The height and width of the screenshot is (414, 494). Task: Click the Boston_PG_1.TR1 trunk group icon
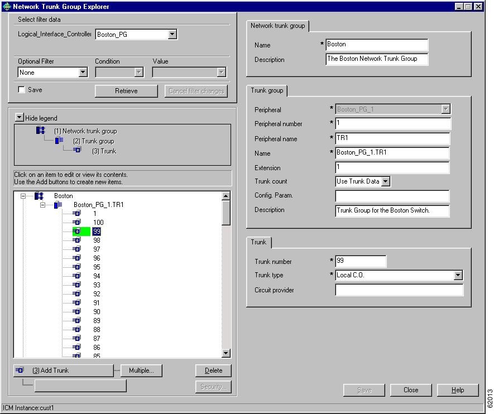[x=58, y=205]
